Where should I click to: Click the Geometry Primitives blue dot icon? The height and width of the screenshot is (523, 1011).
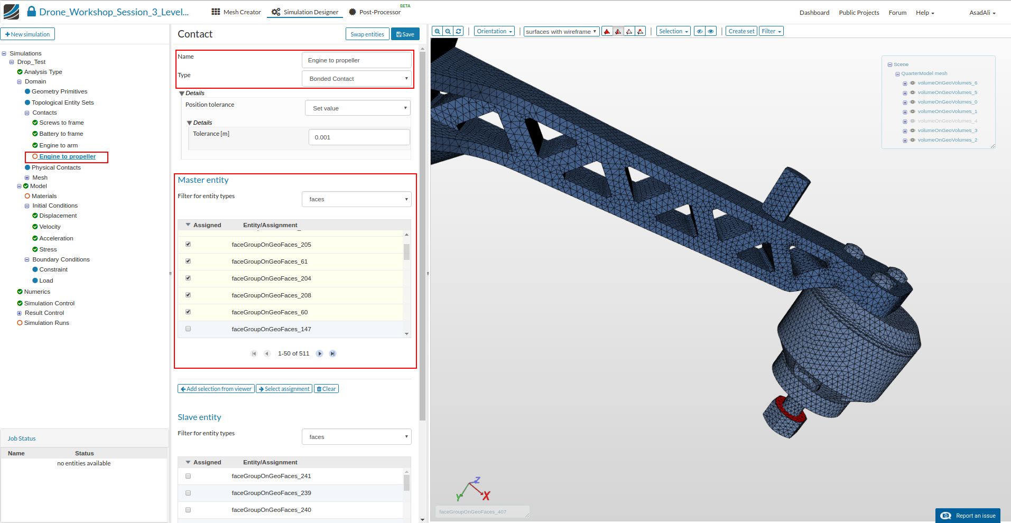tap(27, 91)
